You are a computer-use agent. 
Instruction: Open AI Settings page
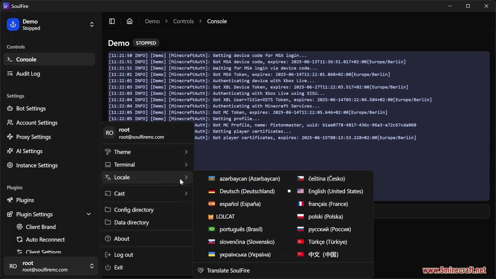click(49, 151)
